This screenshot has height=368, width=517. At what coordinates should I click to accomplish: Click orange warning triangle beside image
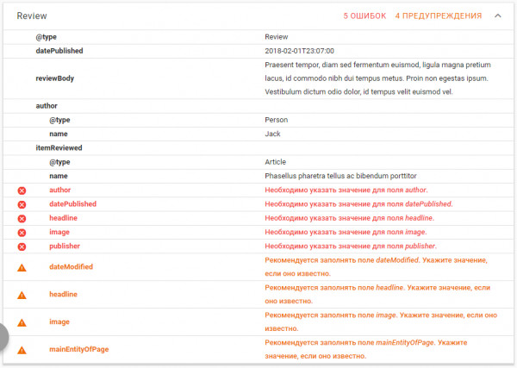(x=22, y=322)
